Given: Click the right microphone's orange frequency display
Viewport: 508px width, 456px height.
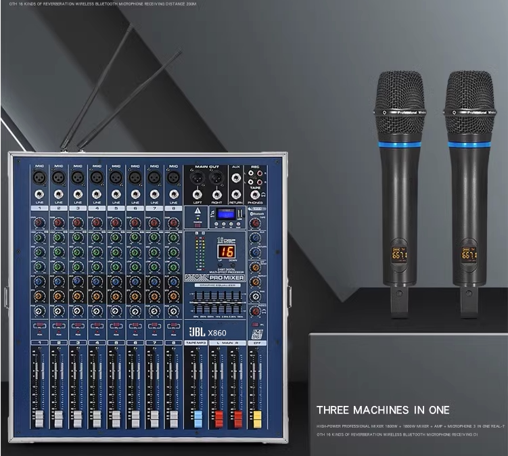Looking at the screenshot, I should click(469, 255).
